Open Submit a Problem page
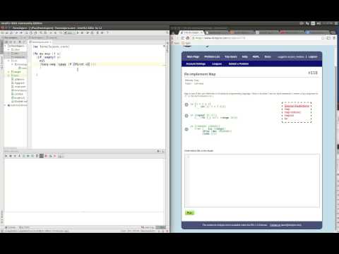The width and height of the screenshot is (339, 254). pyautogui.click(x=239, y=64)
